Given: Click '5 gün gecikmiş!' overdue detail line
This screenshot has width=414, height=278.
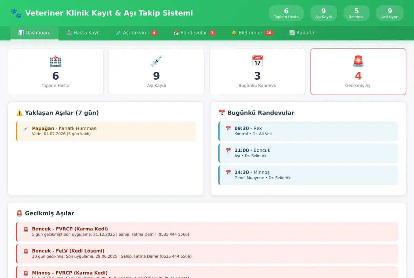Looking at the screenshot, I should 110,235.
